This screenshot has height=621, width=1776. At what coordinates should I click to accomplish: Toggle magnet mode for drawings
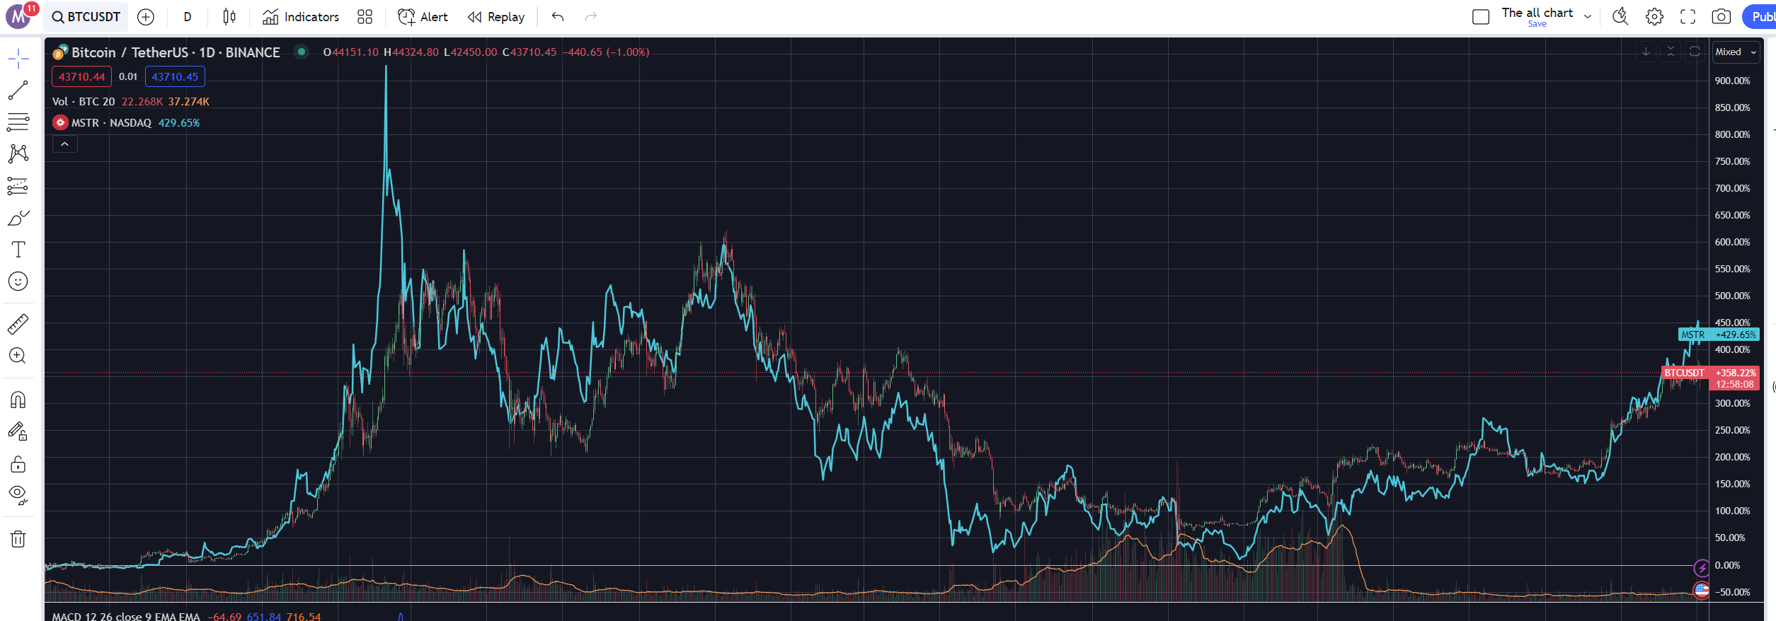coord(18,400)
